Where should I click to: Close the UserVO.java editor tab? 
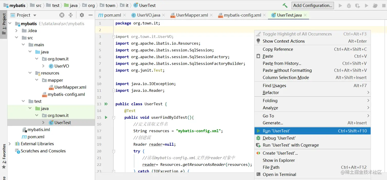pyautogui.click(x=163, y=15)
